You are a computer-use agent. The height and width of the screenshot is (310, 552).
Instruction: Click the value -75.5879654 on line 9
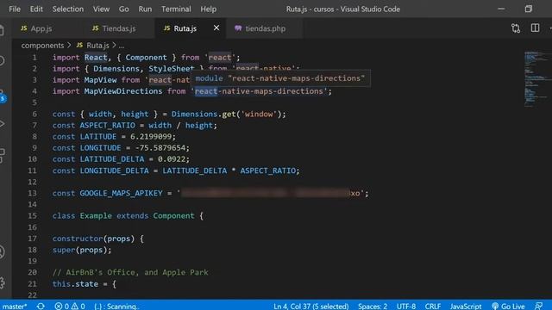click(x=160, y=148)
